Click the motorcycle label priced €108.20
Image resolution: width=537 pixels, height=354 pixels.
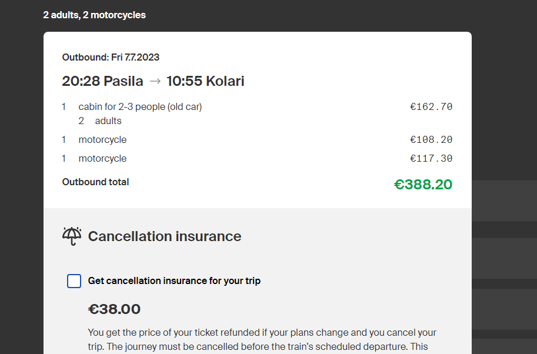102,140
